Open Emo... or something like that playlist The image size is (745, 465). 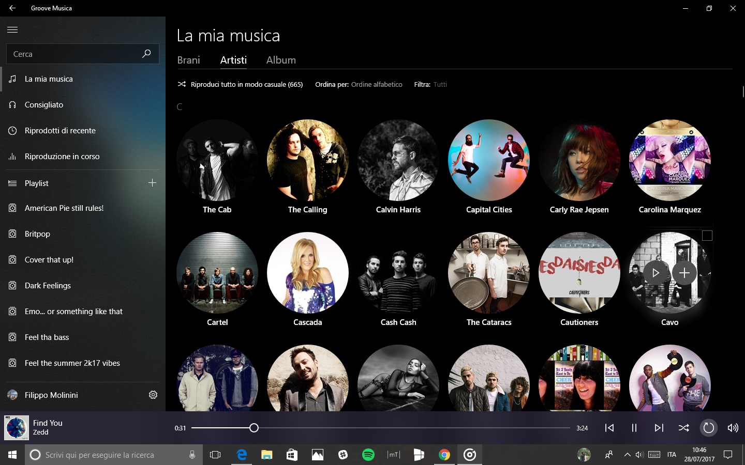pyautogui.click(x=83, y=312)
